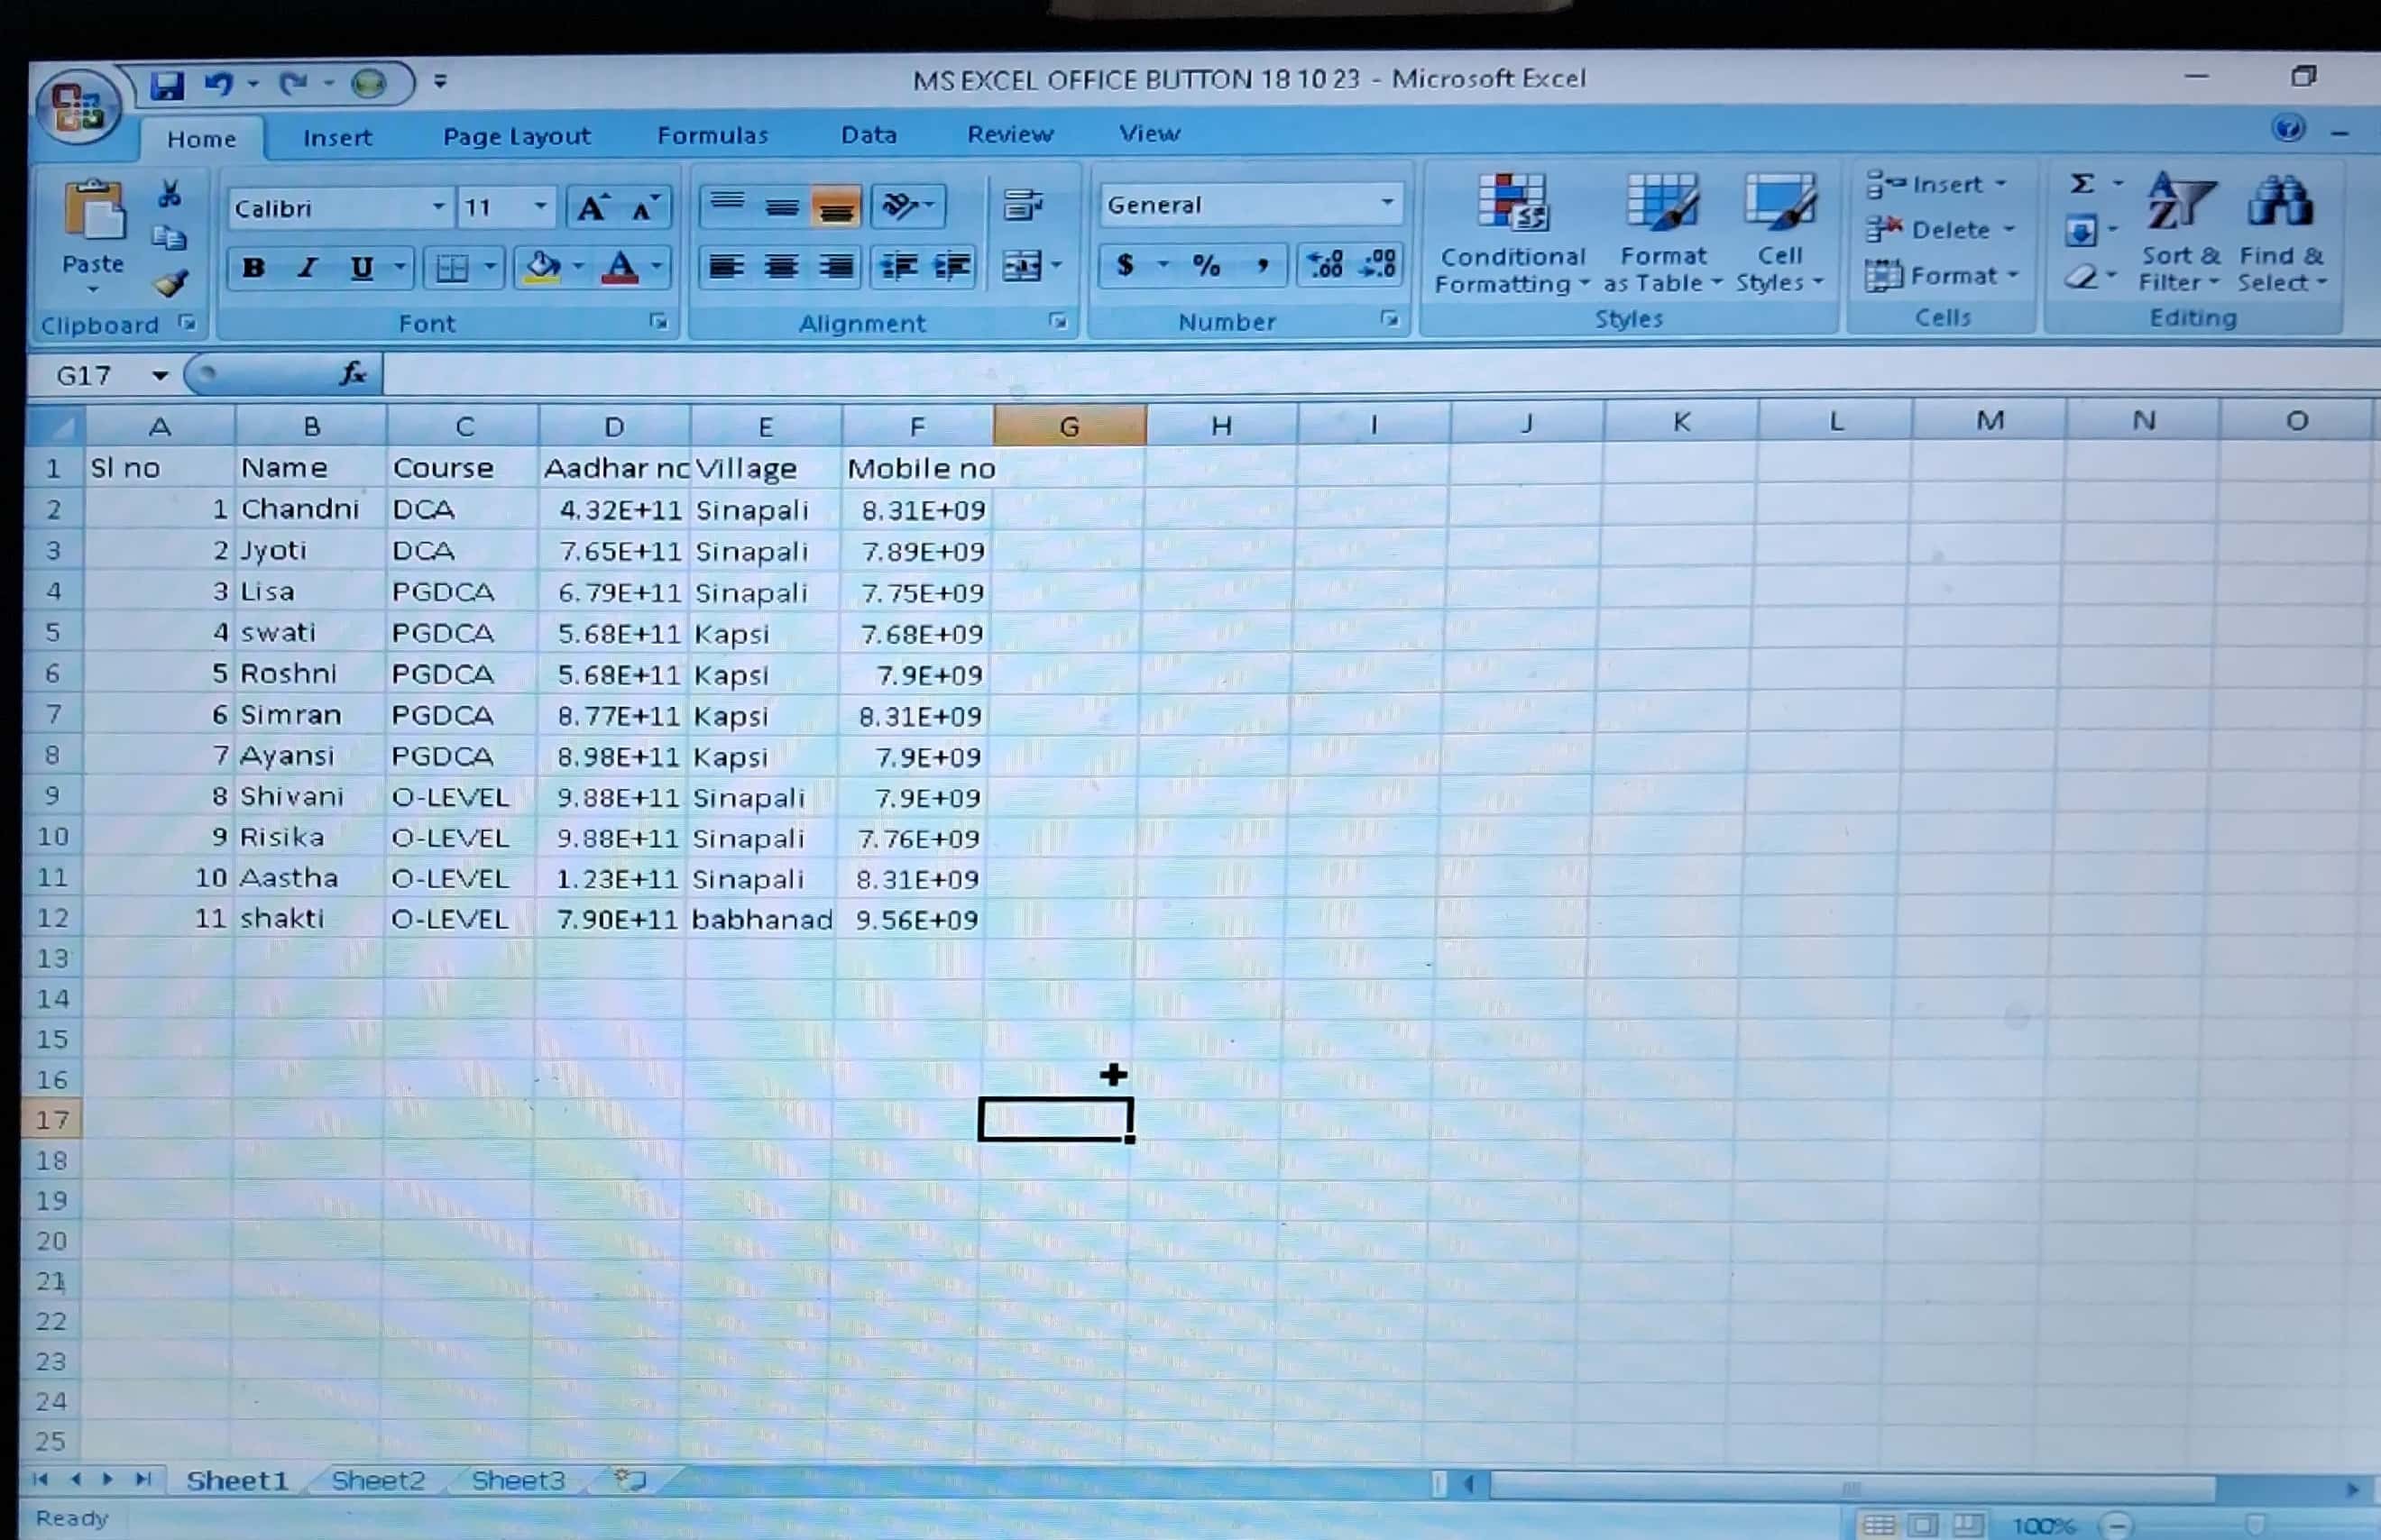The image size is (2381, 1540).
Task: Toggle center text alignment
Action: coord(781,267)
